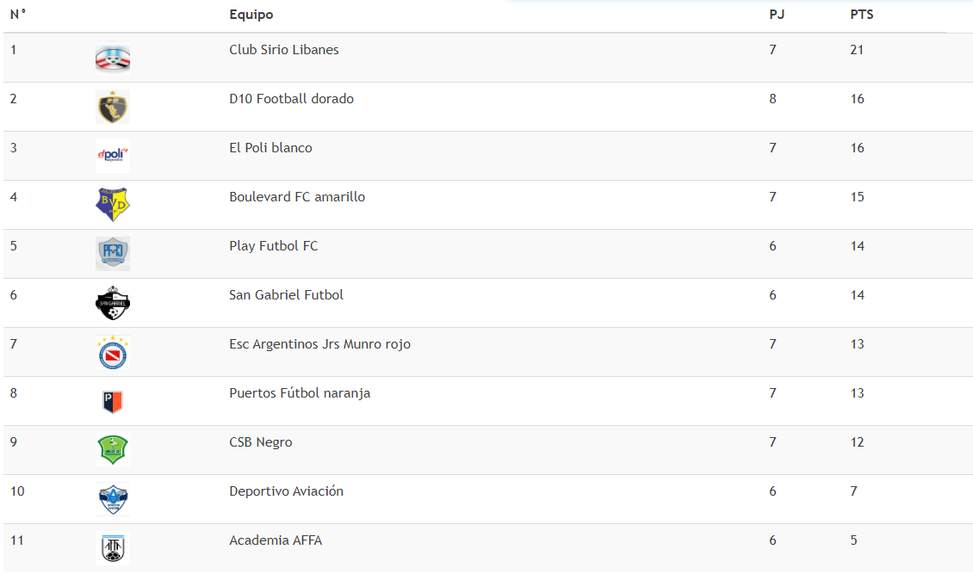This screenshot has height=574, width=973.
Task: Click the Deportivo Aviación team name
Action: [286, 491]
